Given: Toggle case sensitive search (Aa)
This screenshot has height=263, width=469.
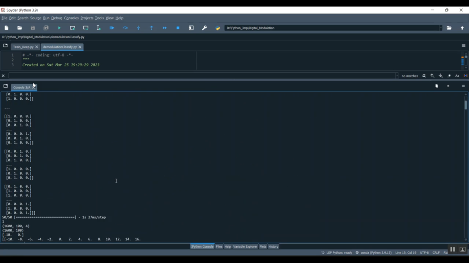Looking at the screenshot, I should tap(457, 76).
